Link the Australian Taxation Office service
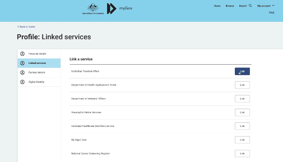 pyautogui.click(x=242, y=71)
